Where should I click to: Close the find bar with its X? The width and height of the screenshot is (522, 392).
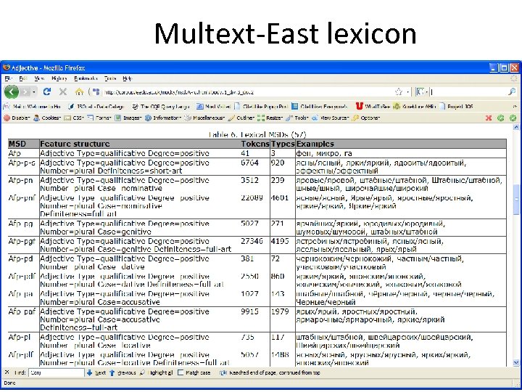coord(7,372)
